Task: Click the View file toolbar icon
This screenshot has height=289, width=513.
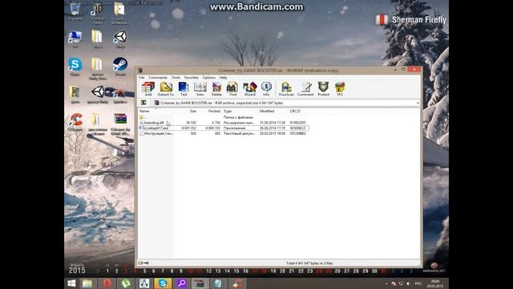Action: point(200,89)
